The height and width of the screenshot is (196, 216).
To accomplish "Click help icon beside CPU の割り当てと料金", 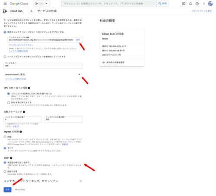I will click(29, 88).
